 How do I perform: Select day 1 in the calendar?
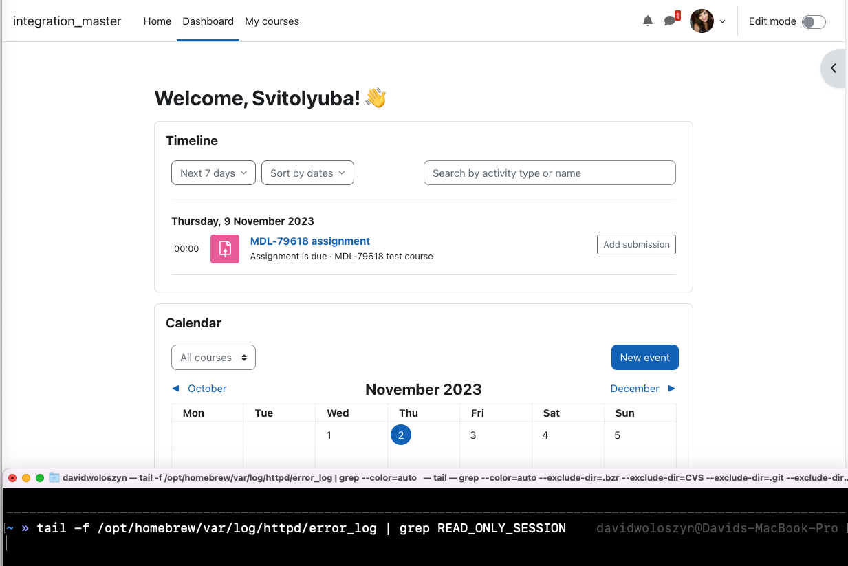point(329,435)
